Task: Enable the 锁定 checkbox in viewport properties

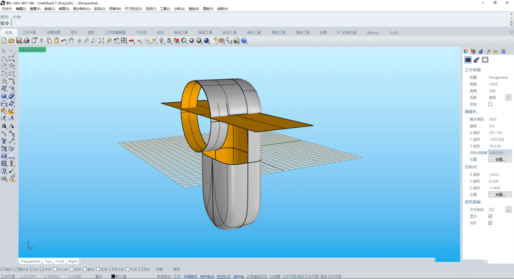Action: [x=490, y=104]
